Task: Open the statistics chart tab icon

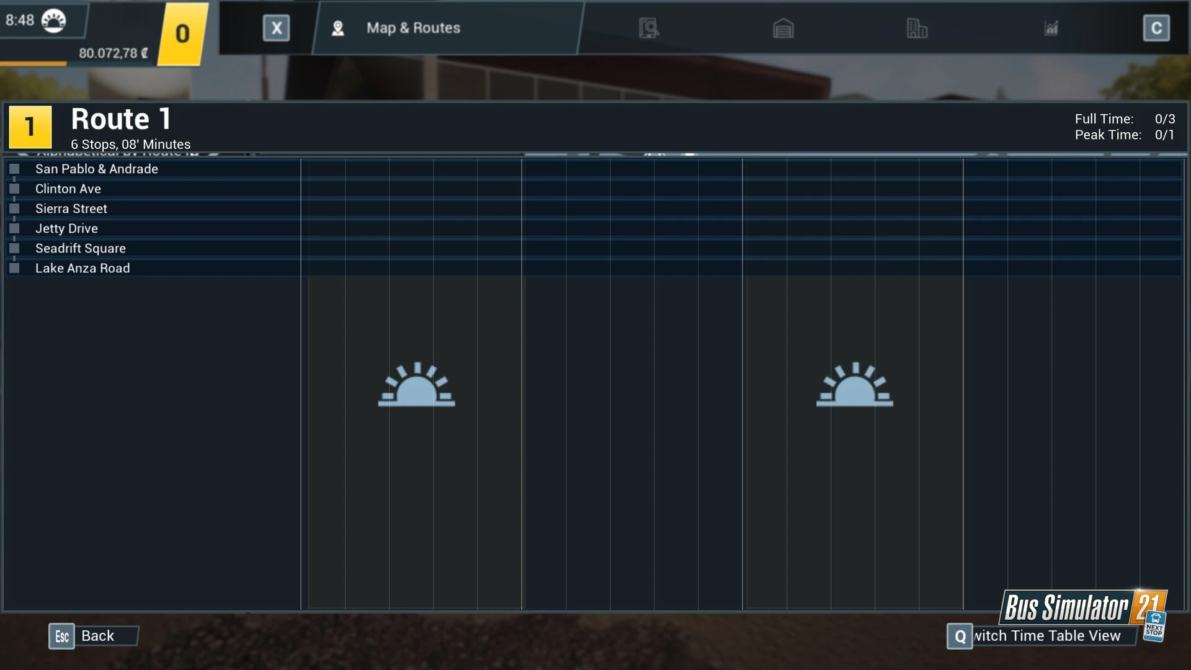Action: tap(1051, 29)
